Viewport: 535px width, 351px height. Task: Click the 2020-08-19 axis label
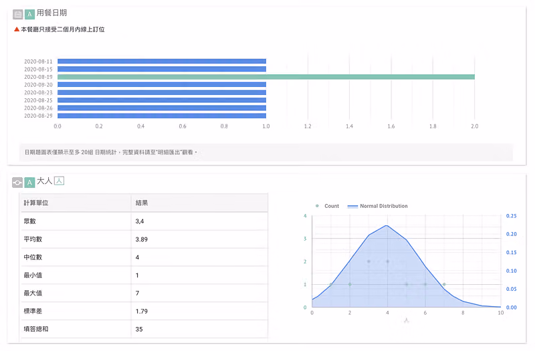point(38,77)
